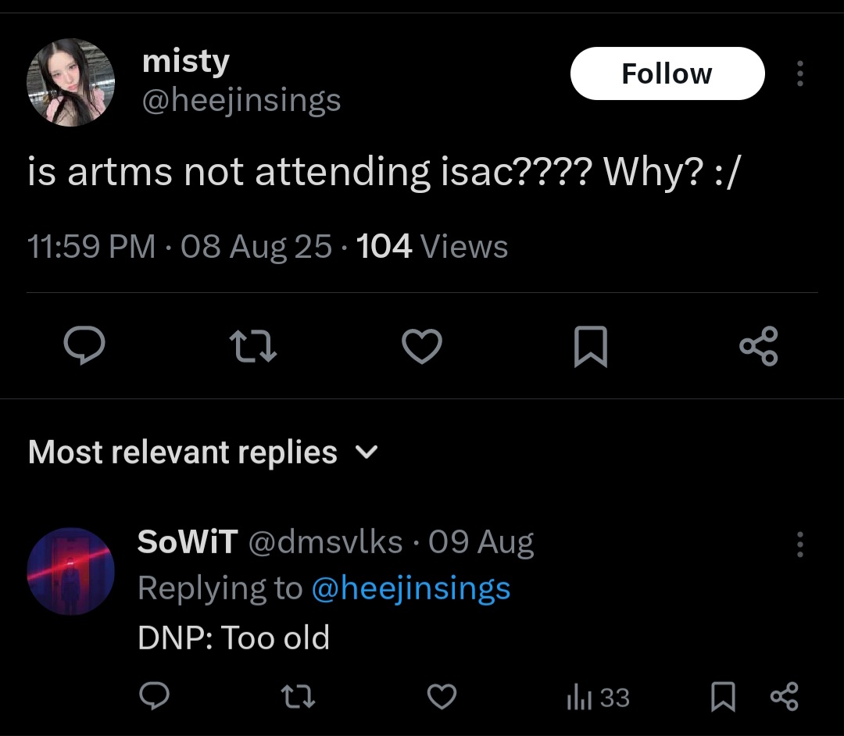
Task: Share misty's main tweet
Action: tap(759, 346)
